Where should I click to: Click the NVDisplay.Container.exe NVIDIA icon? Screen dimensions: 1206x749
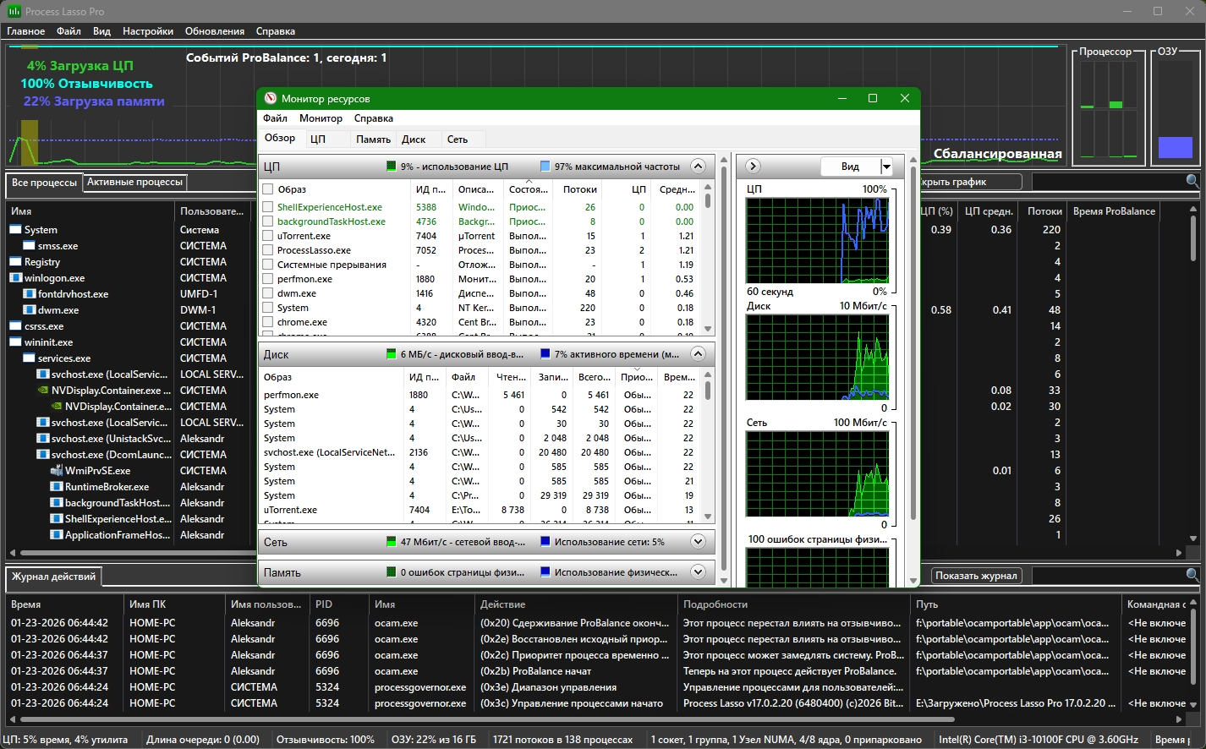pyautogui.click(x=43, y=391)
